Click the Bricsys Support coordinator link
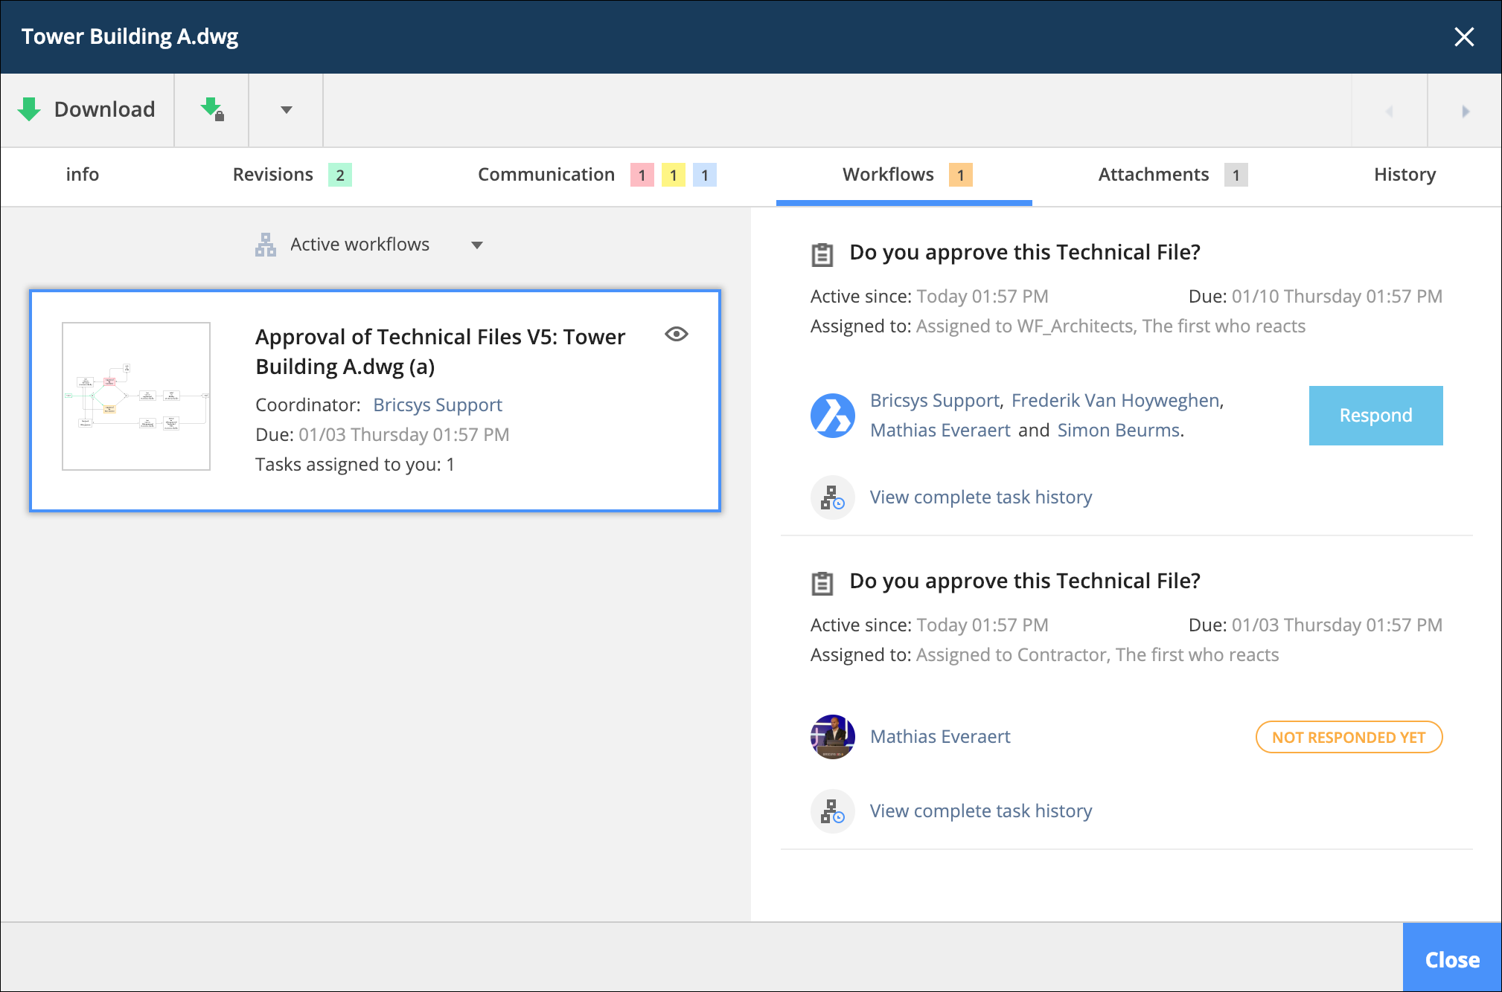1502x992 pixels. pos(438,405)
